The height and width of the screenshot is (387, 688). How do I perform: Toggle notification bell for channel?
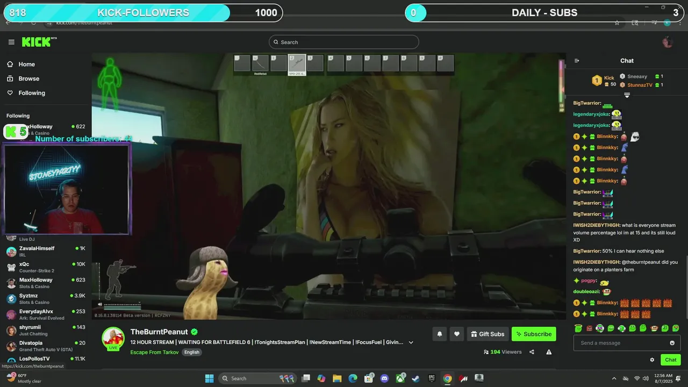(x=439, y=334)
